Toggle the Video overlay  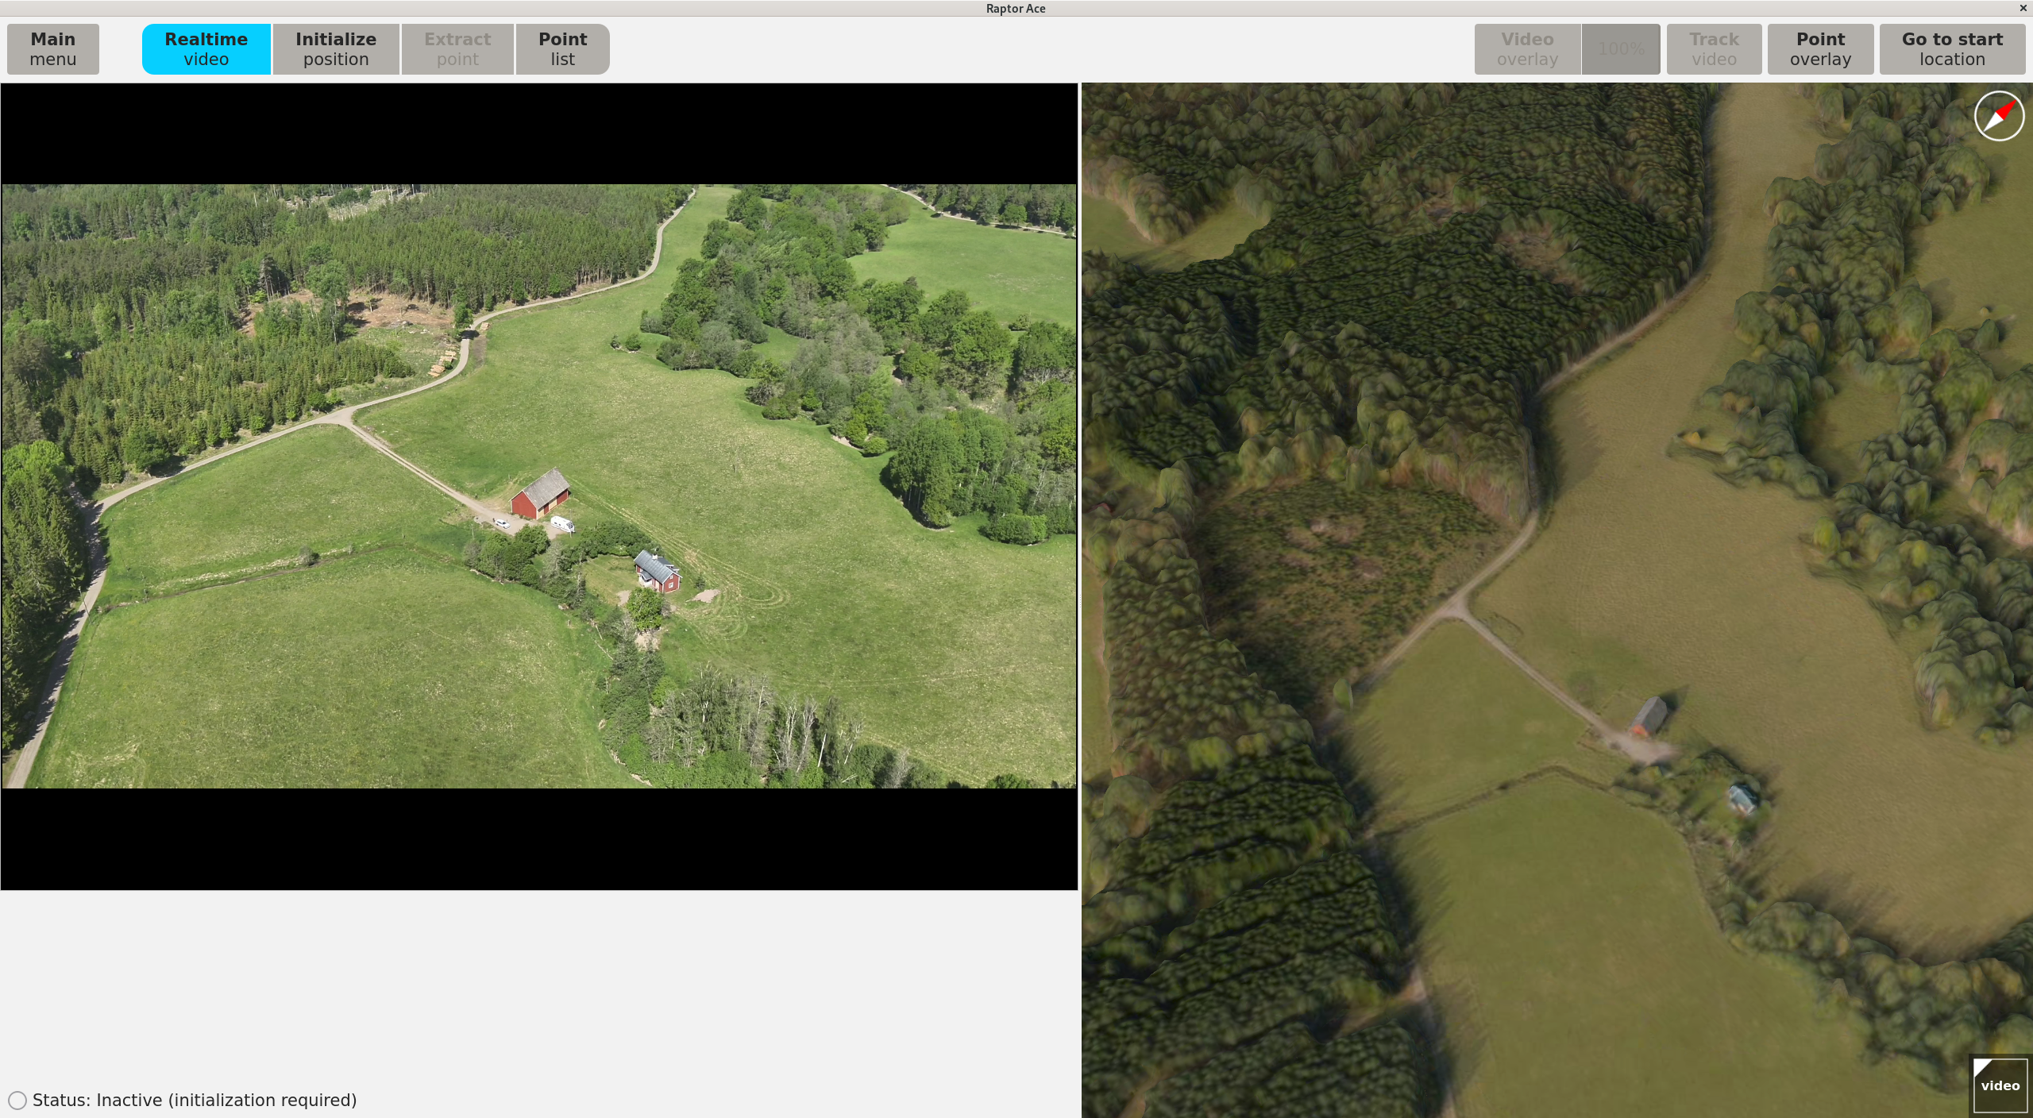[1526, 49]
